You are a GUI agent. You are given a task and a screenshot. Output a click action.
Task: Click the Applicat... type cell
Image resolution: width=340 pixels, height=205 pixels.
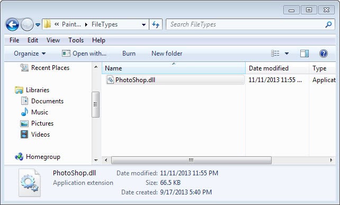(x=324, y=80)
